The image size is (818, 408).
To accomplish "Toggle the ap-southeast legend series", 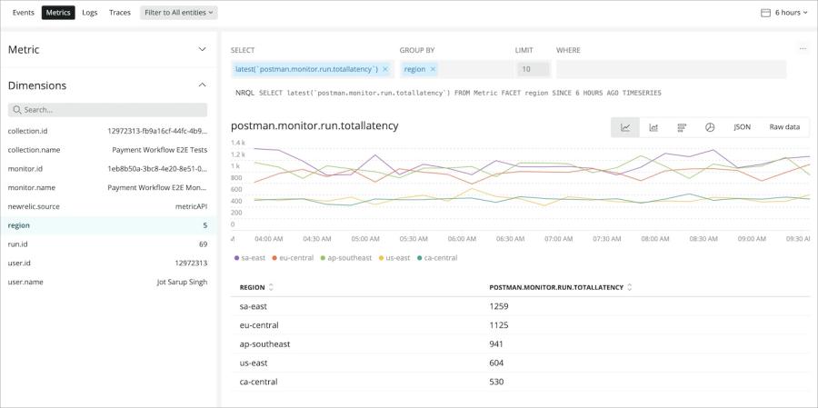I will pos(346,258).
